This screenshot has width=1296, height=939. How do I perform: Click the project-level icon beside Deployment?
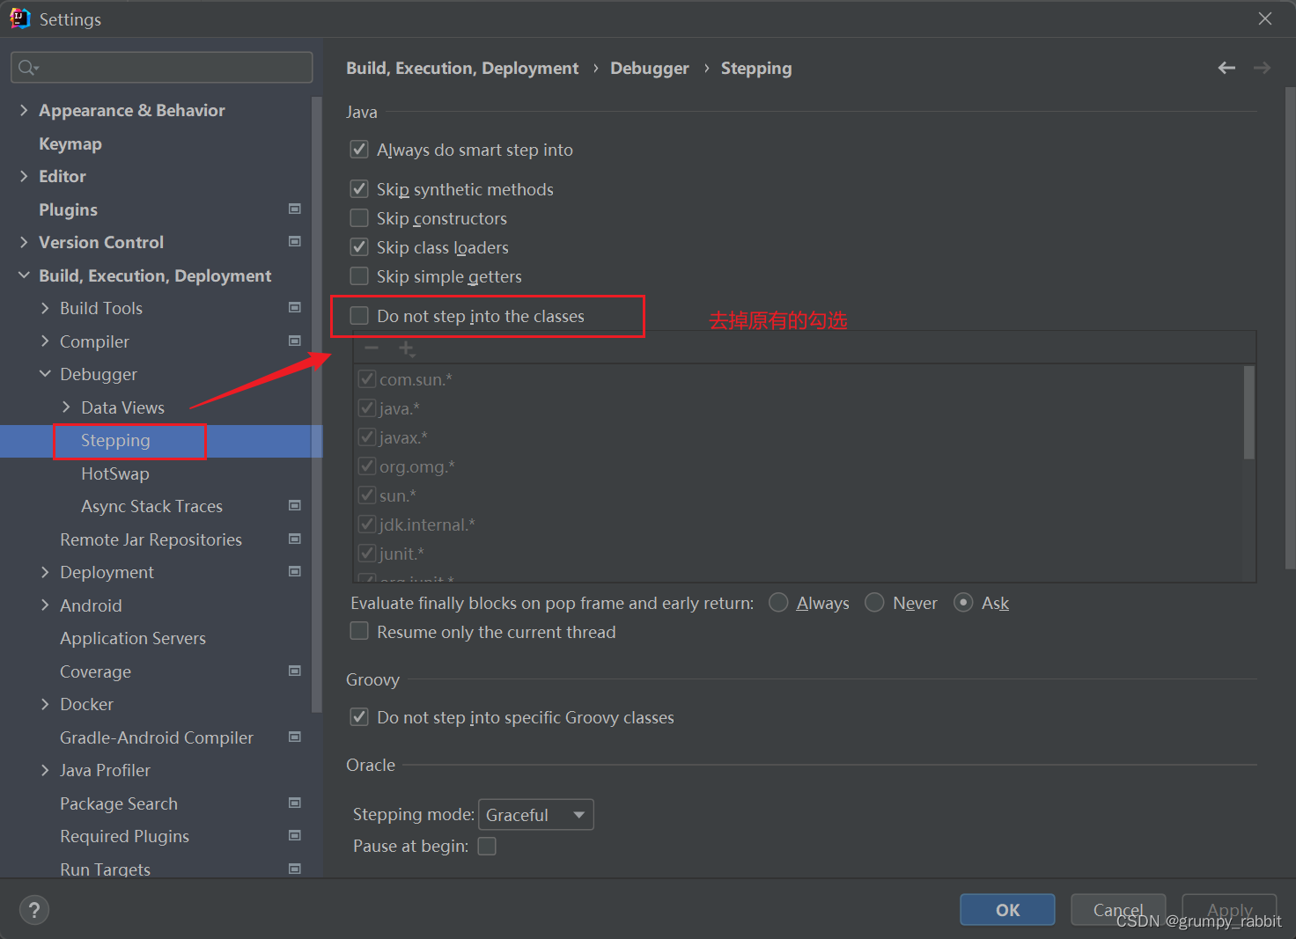[295, 571]
